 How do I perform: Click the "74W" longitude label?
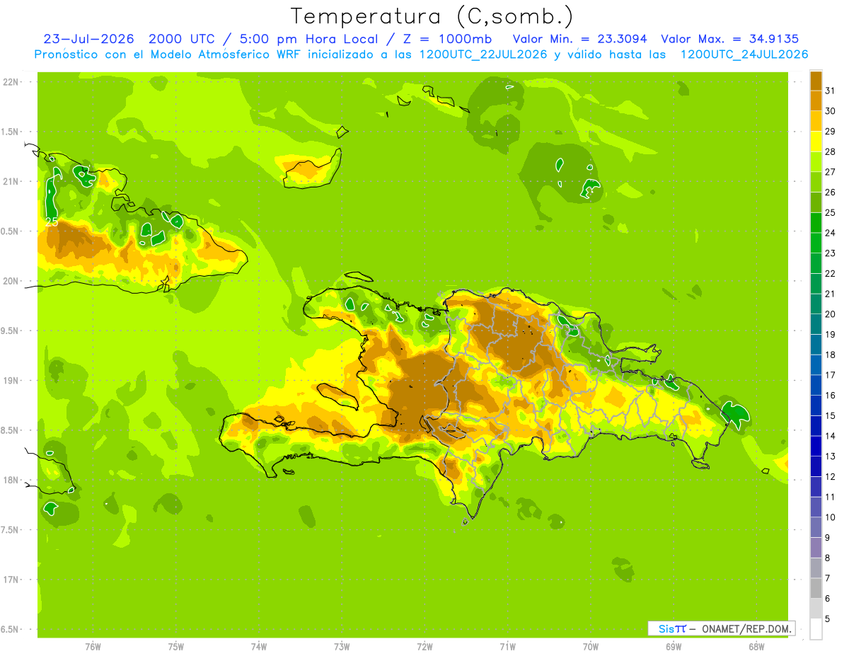coord(258,646)
